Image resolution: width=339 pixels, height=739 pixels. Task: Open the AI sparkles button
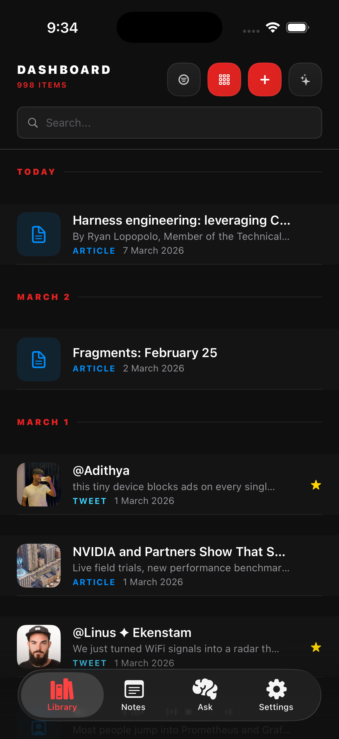[x=305, y=79]
